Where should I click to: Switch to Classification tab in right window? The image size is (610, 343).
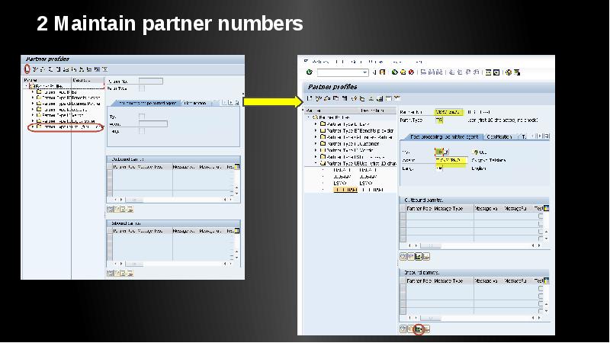499,137
